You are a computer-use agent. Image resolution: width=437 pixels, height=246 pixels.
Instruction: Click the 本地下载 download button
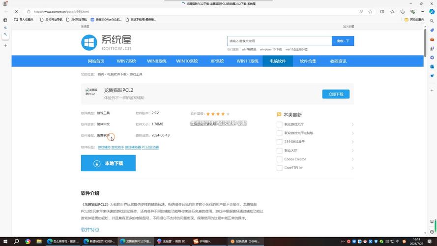108,163
